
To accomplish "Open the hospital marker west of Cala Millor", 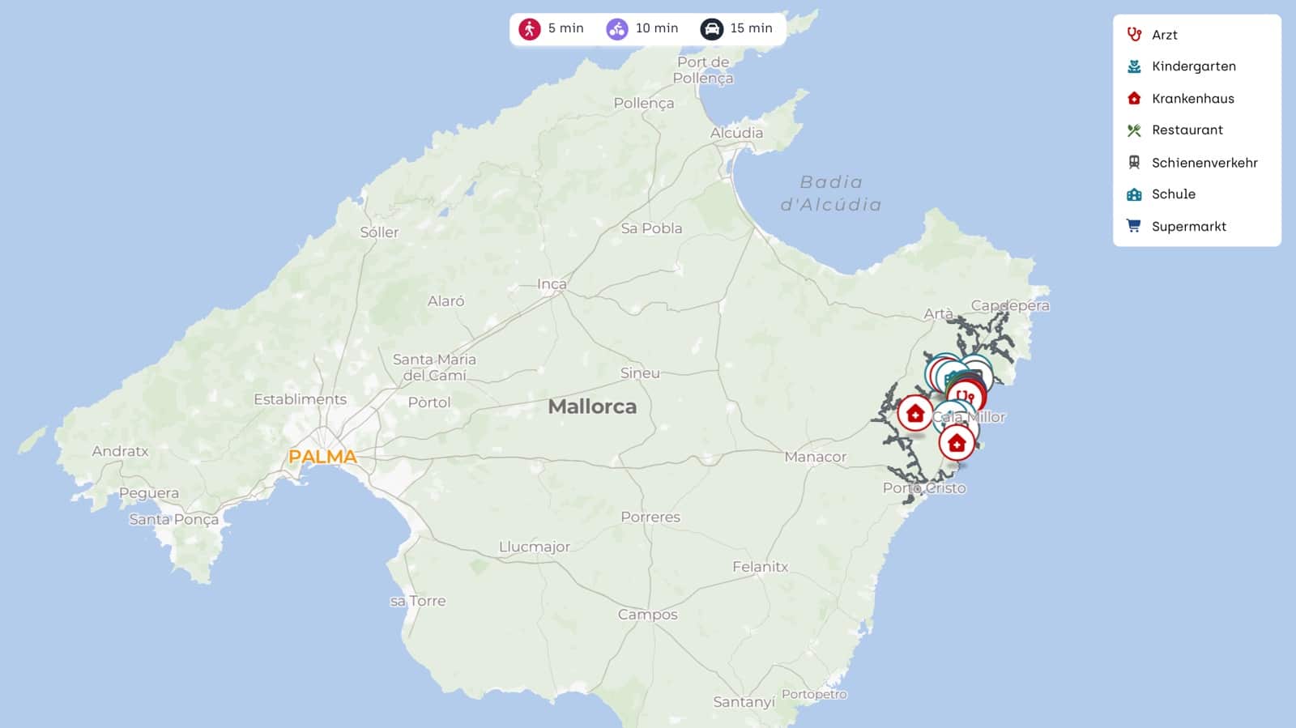I will (x=915, y=414).
